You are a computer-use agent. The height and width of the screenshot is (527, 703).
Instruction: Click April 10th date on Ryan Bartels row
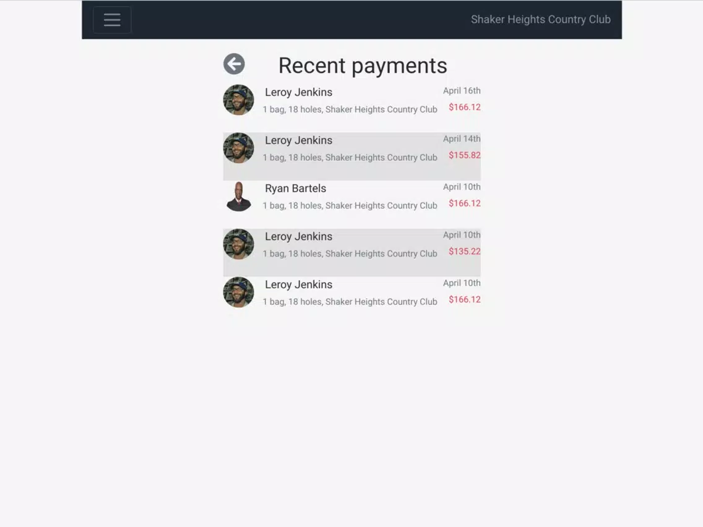(x=462, y=187)
